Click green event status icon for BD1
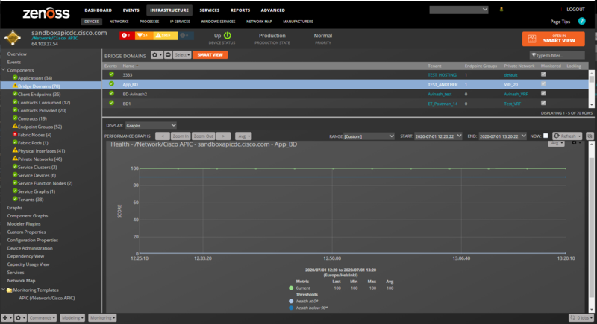597x324 pixels. click(x=111, y=103)
